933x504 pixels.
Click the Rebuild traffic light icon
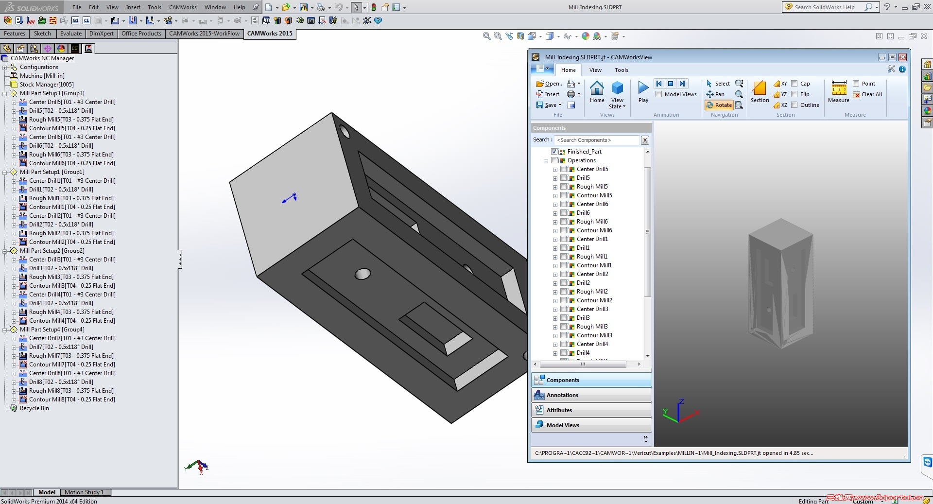click(x=373, y=7)
